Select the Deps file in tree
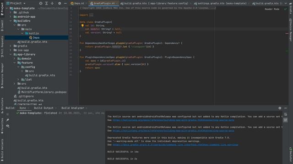The width and height of the screenshot is (293, 164). point(37,37)
